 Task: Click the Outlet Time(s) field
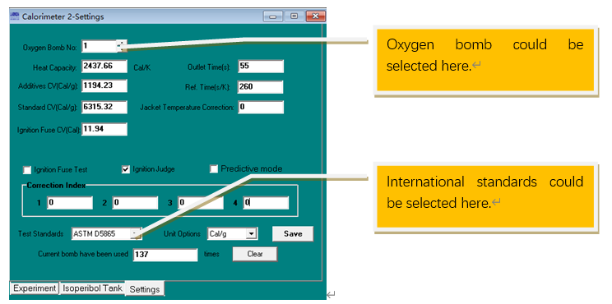point(261,67)
